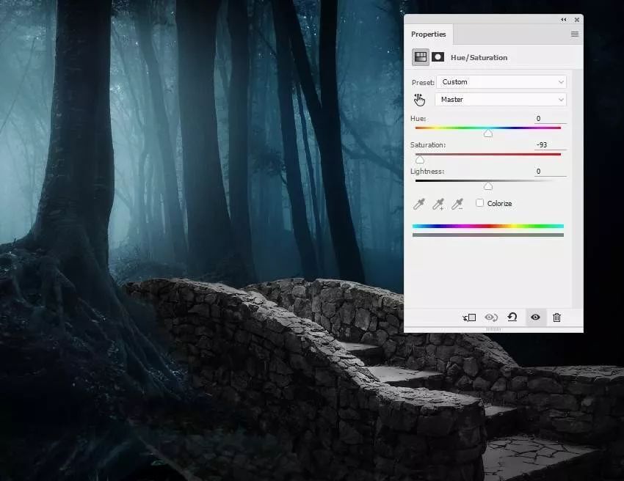The image size is (624, 481).
Task: Click the Lightness value field
Action: tap(551, 172)
